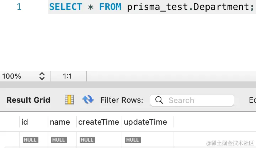The height and width of the screenshot is (148, 256).
Task: Sort by the name column header
Action: click(60, 122)
